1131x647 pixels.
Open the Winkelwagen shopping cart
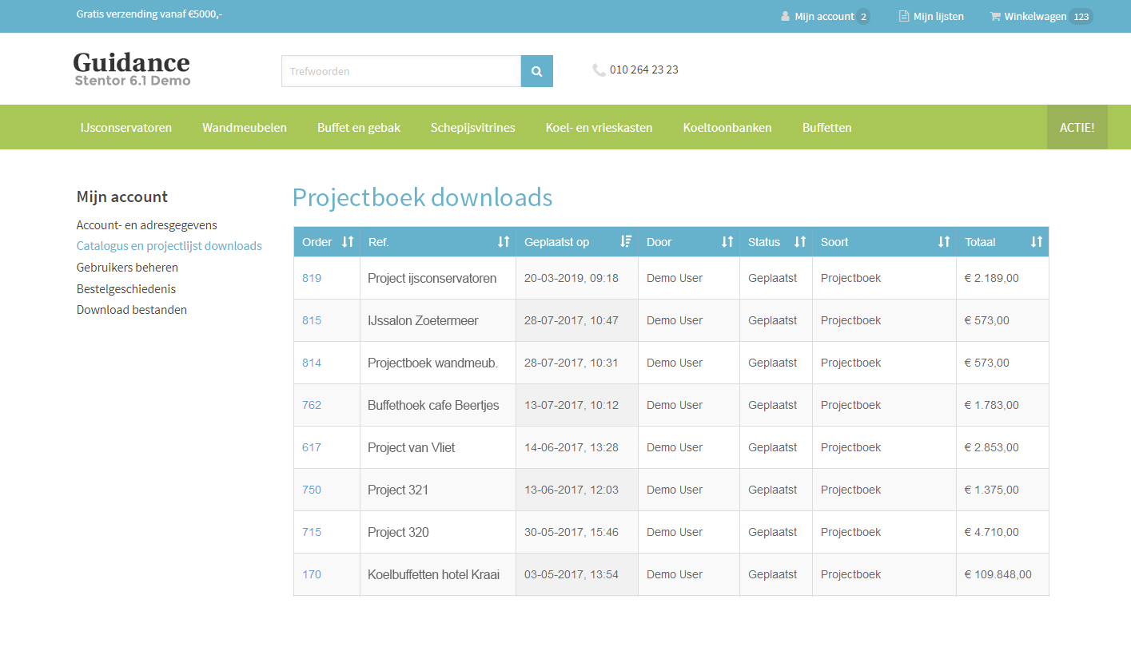click(x=1034, y=16)
